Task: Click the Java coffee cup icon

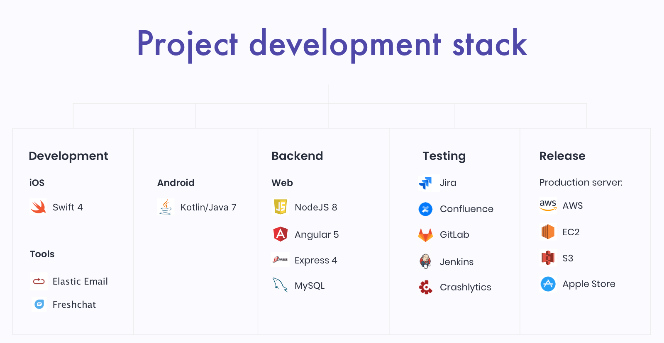Action: [166, 207]
